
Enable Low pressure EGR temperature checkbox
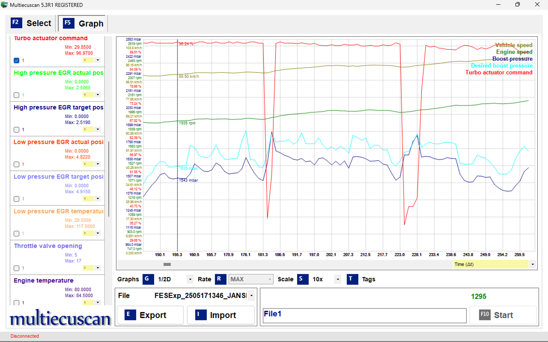(x=16, y=233)
